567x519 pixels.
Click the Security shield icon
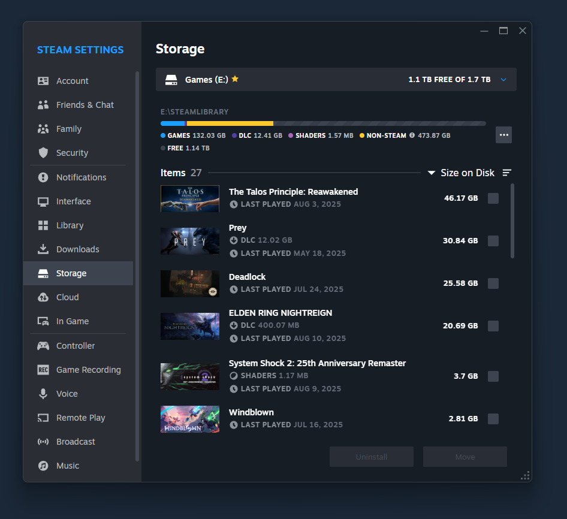(x=43, y=153)
